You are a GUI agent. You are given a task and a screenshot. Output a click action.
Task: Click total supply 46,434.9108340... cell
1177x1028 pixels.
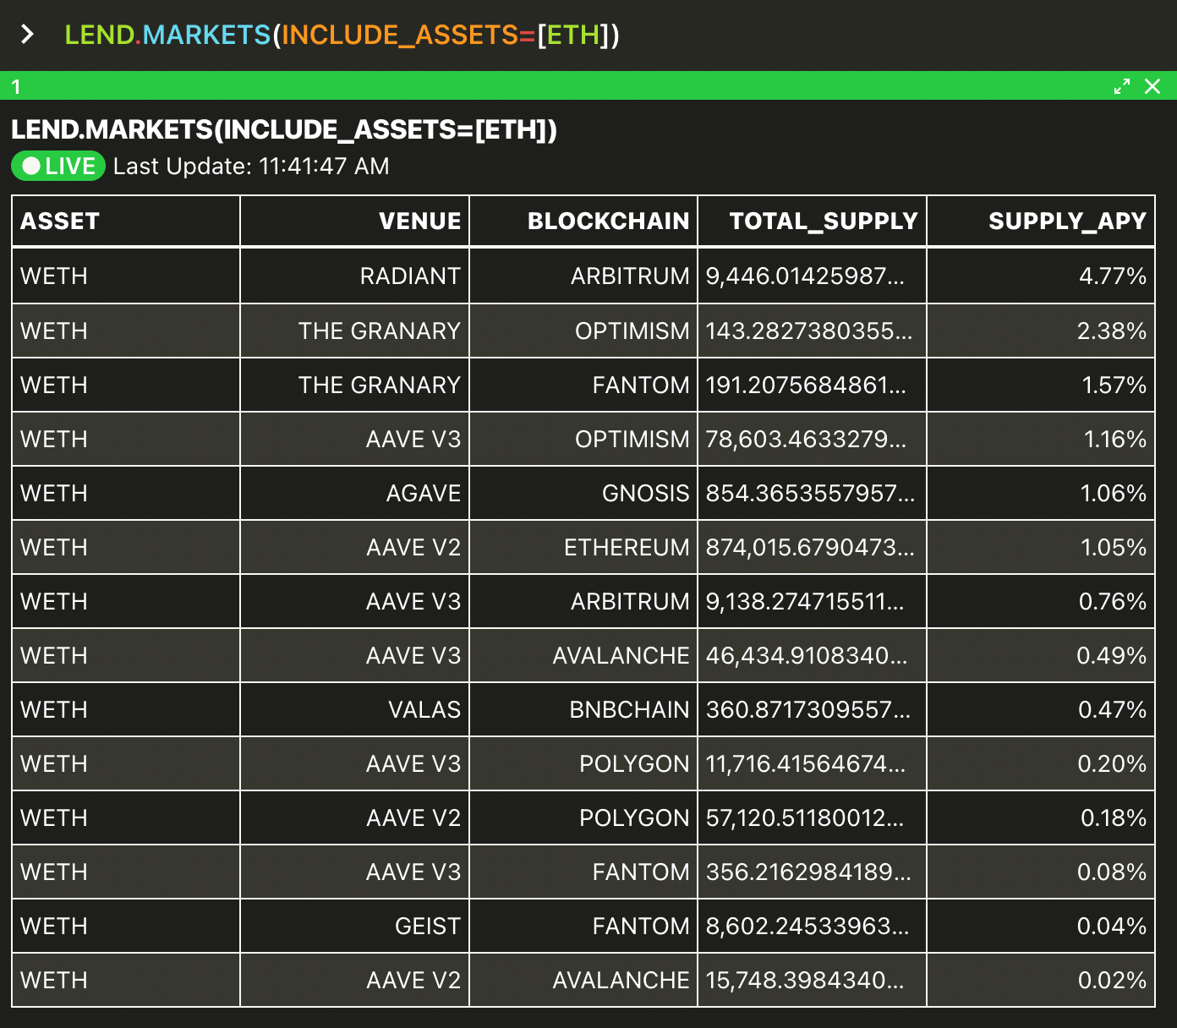pyautogui.click(x=812, y=655)
